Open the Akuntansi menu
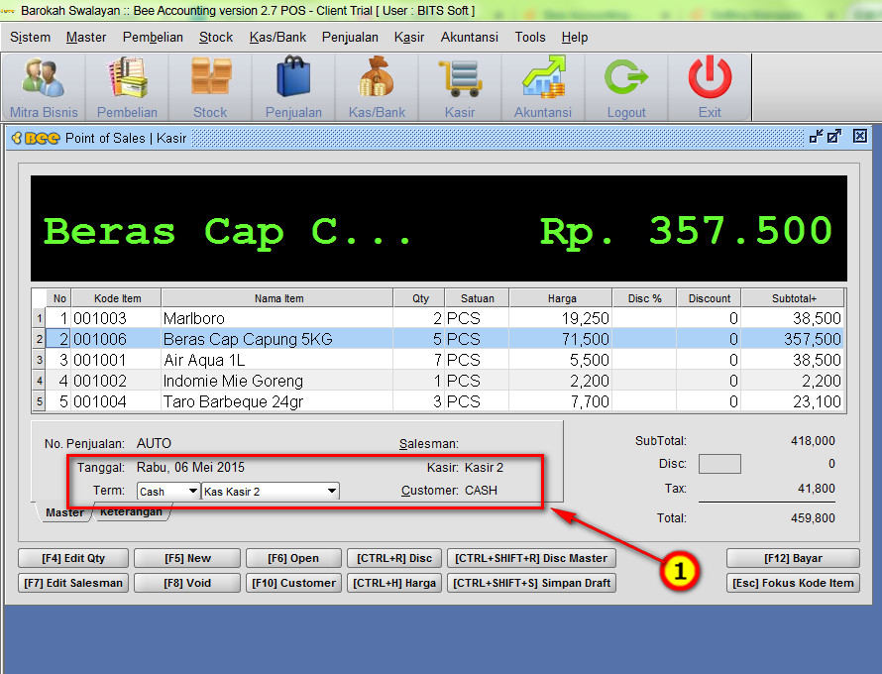Screen dimensions: 882x674 click(470, 37)
